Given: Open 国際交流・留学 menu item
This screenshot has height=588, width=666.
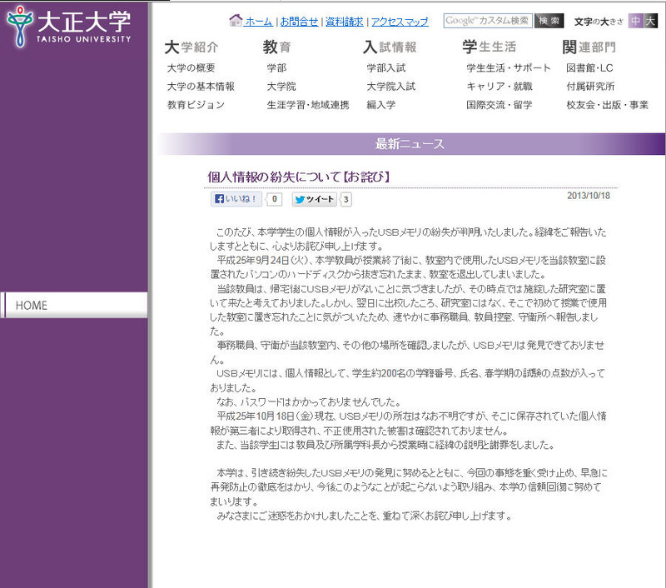Looking at the screenshot, I should tap(499, 105).
